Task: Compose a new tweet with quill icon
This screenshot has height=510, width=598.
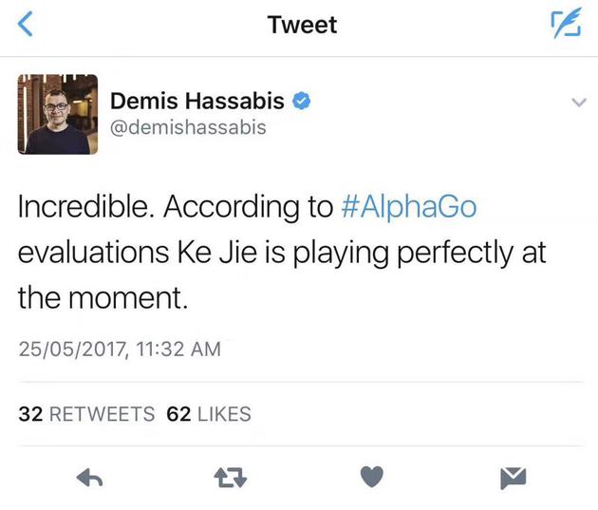Action: [x=566, y=26]
